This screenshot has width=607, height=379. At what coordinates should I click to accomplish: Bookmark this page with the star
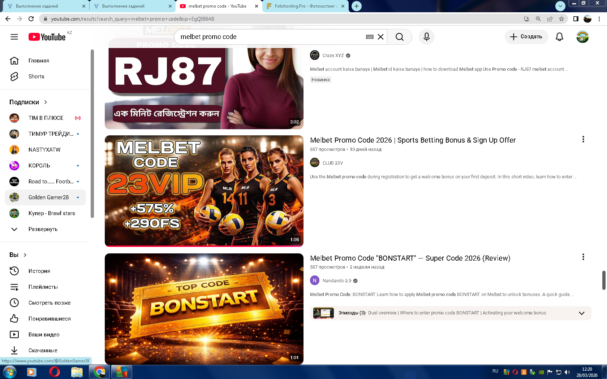coord(561,19)
